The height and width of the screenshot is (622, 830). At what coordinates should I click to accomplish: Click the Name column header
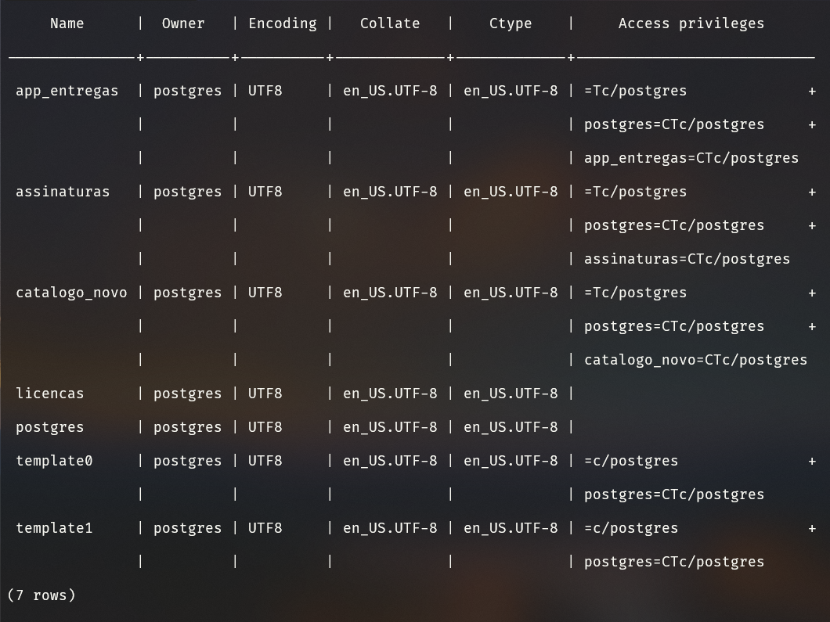[67, 23]
